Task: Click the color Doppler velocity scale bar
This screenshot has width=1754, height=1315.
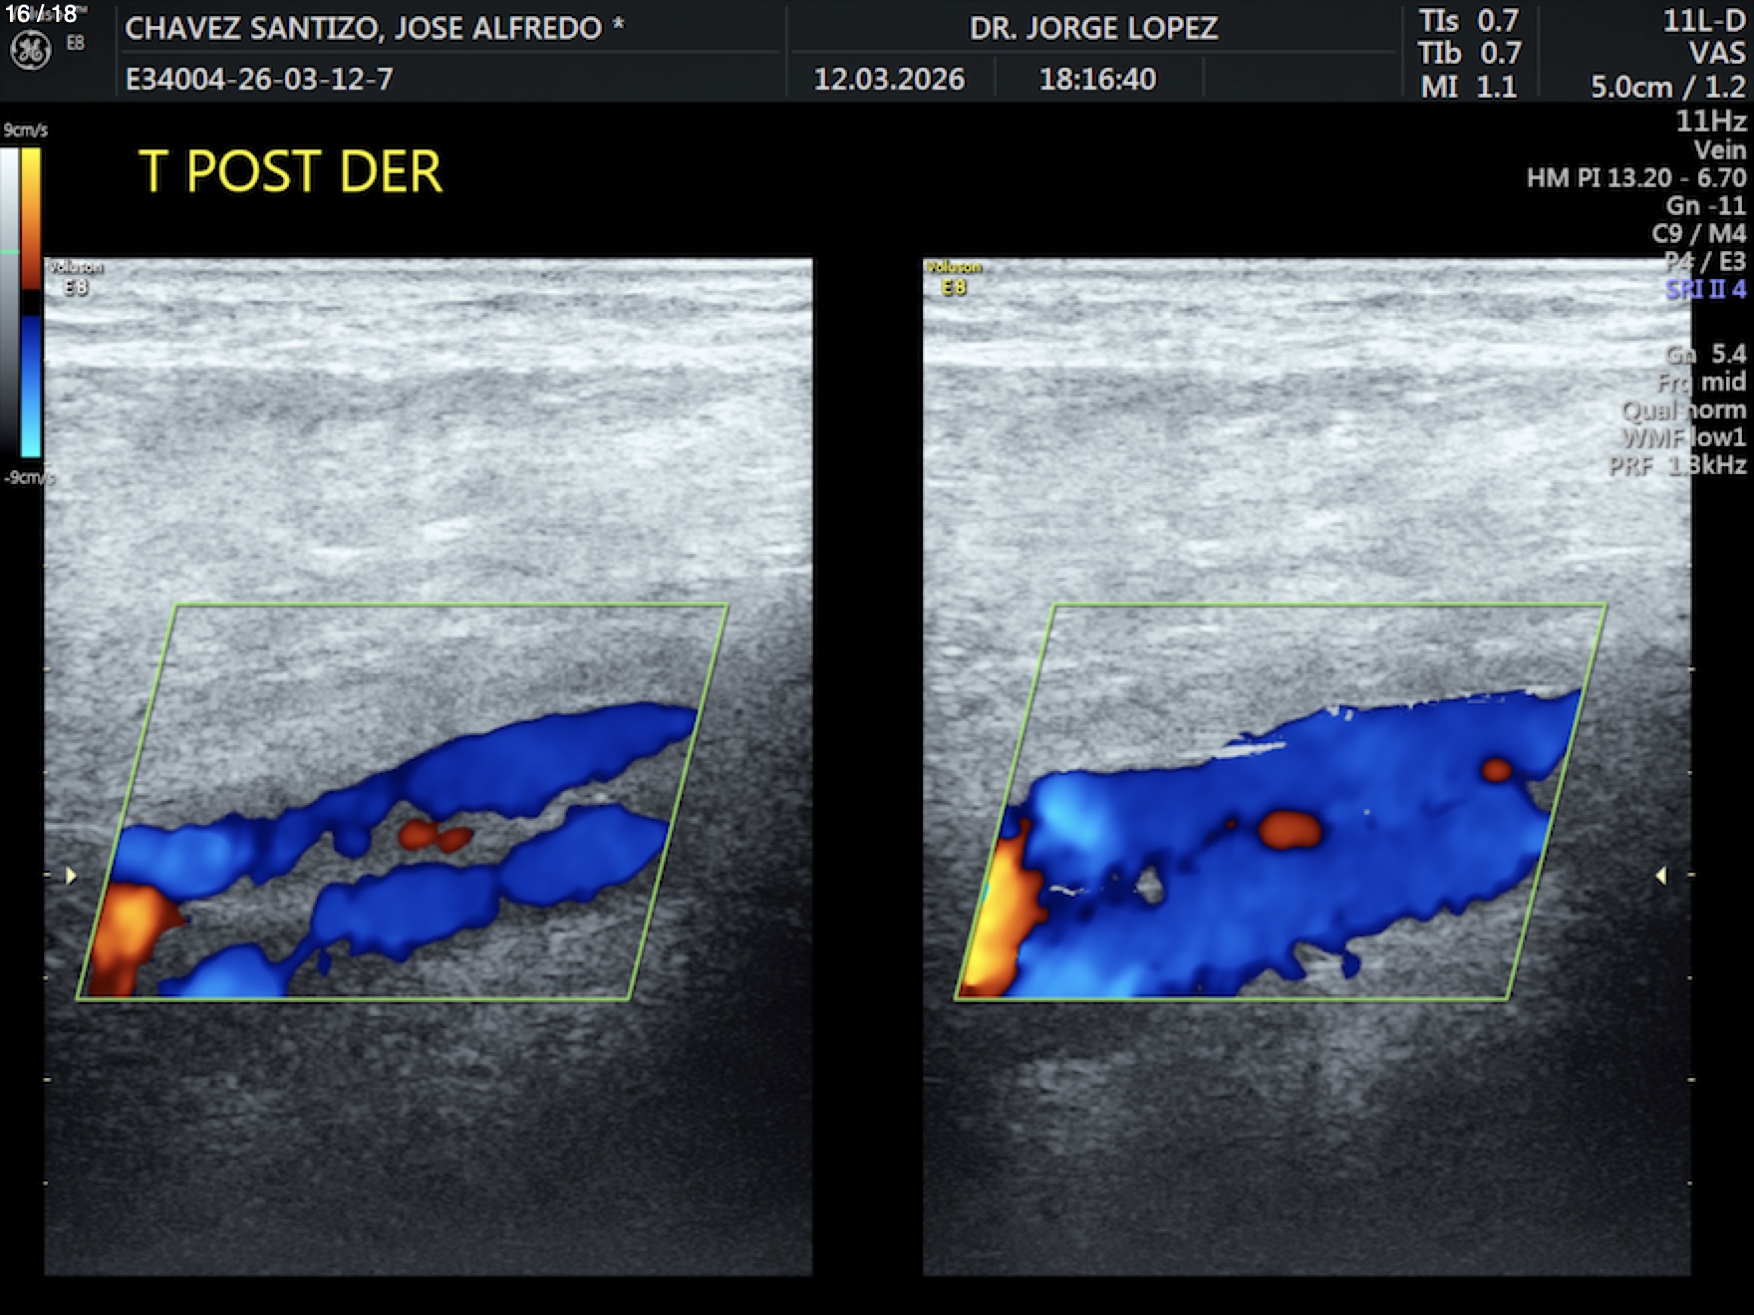Action: click(x=31, y=302)
